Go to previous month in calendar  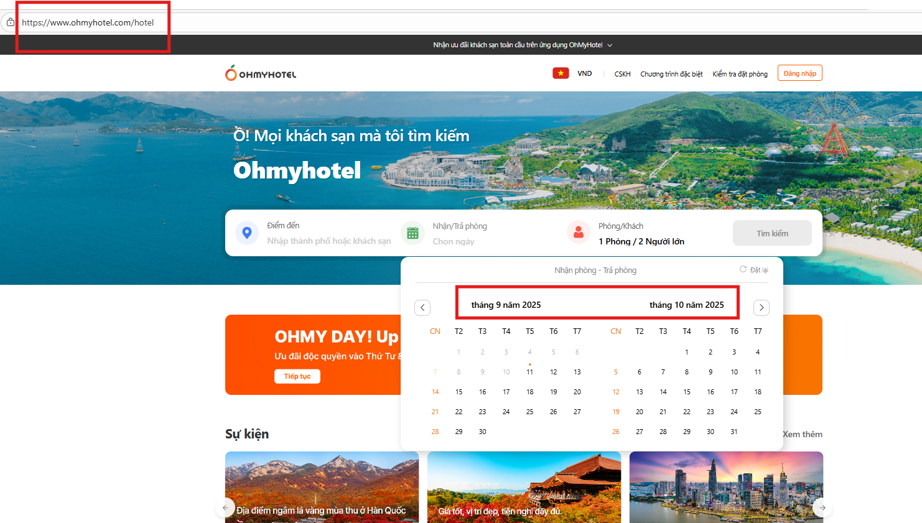point(422,308)
